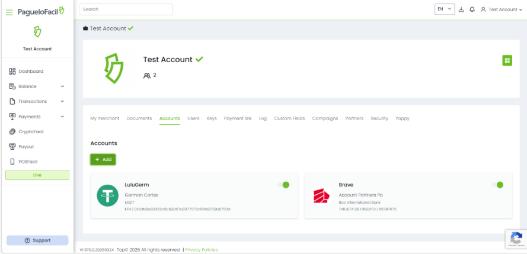Open Payout in the sidebar
Viewport: 527px width, 254px height.
pyautogui.click(x=26, y=146)
